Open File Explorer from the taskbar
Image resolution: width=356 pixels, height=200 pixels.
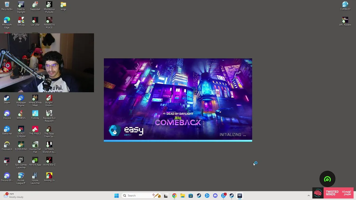click(x=182, y=196)
